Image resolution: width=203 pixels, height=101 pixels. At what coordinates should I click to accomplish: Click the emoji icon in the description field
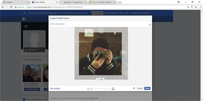(150, 25)
